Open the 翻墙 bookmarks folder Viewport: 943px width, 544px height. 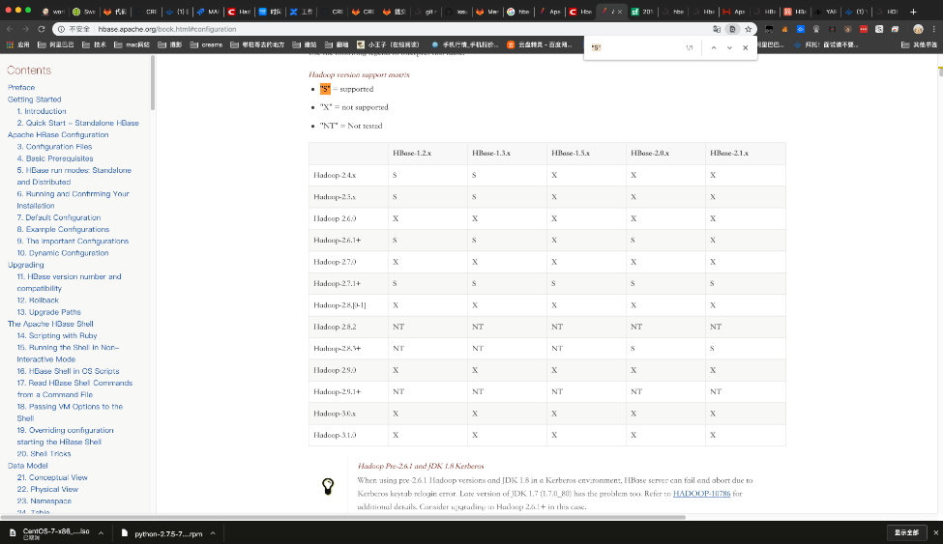point(337,44)
